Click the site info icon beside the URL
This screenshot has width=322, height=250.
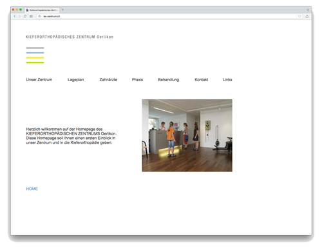coord(39,16)
